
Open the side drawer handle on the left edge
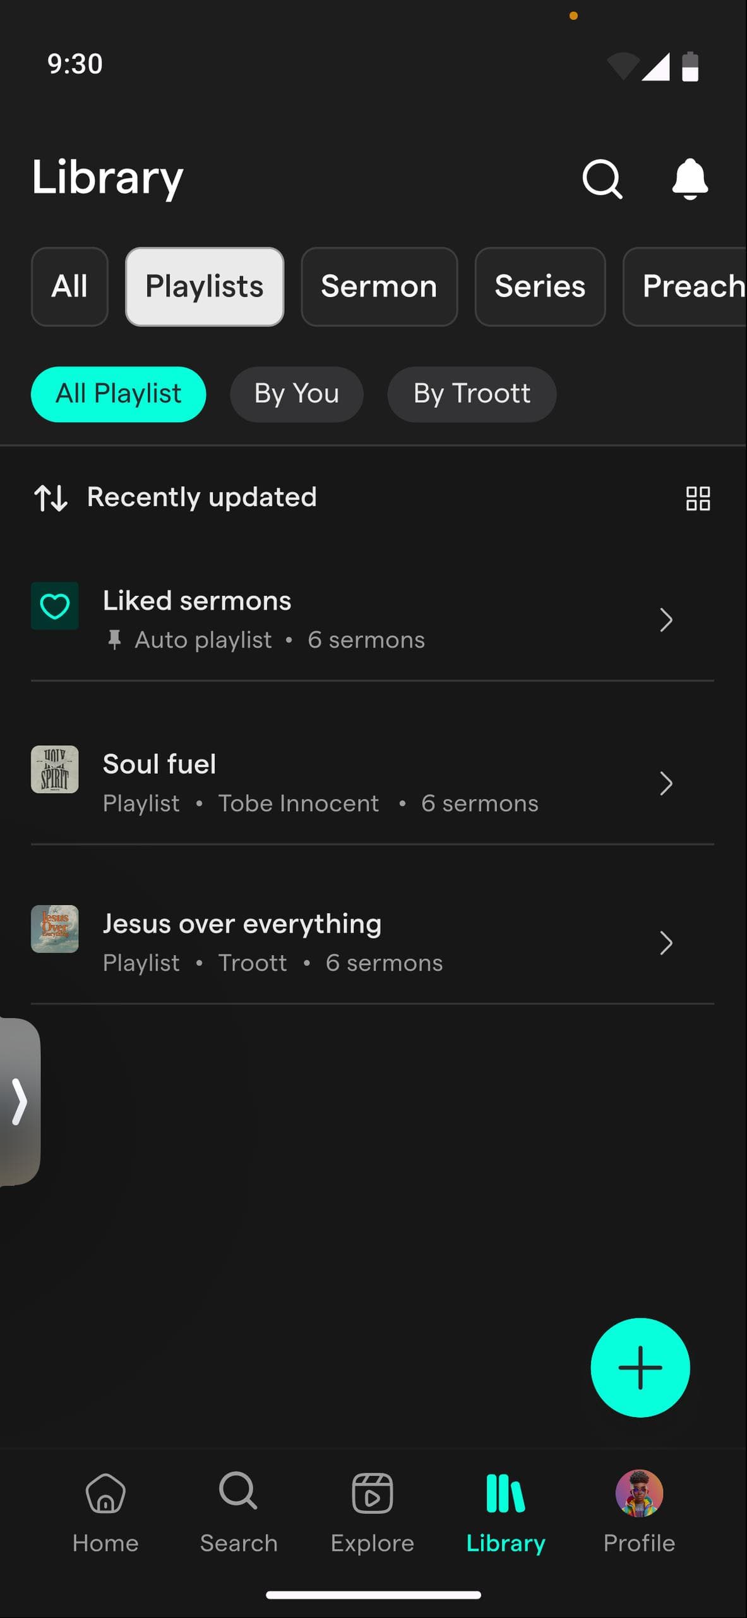point(20,1102)
